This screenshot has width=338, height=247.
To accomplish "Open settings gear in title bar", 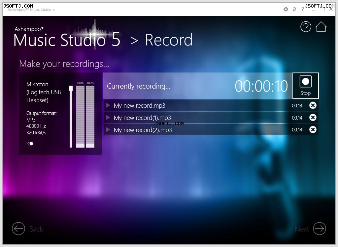I will (286, 9).
